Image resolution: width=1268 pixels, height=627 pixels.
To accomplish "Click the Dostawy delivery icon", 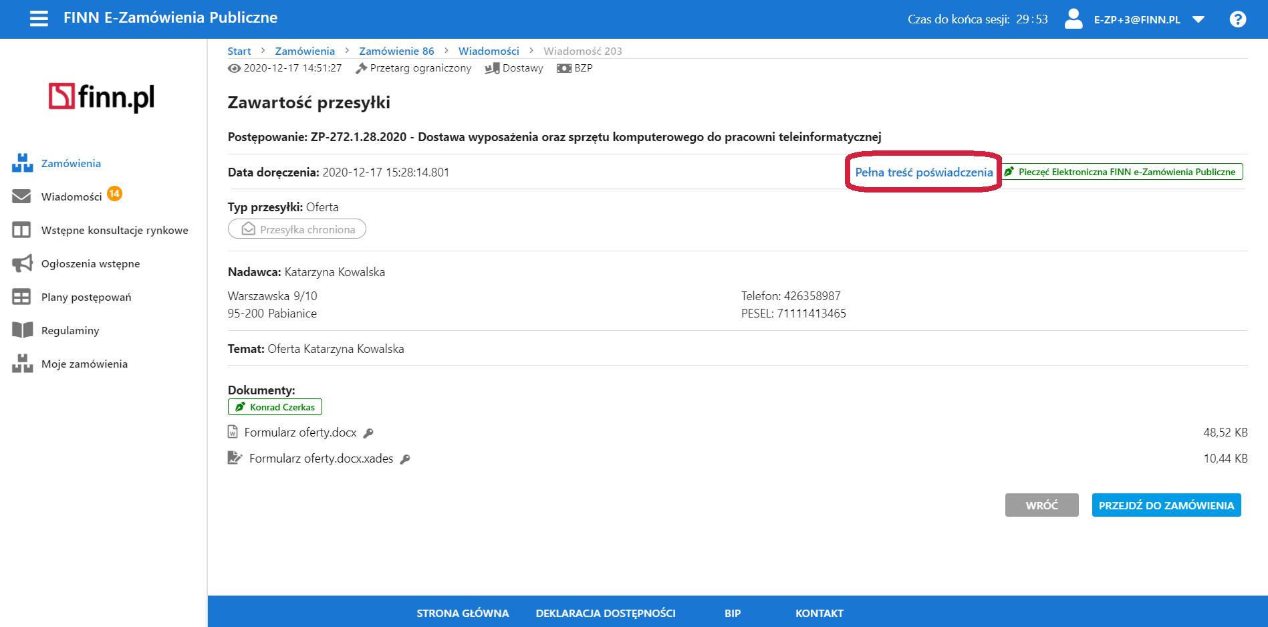I will [492, 68].
